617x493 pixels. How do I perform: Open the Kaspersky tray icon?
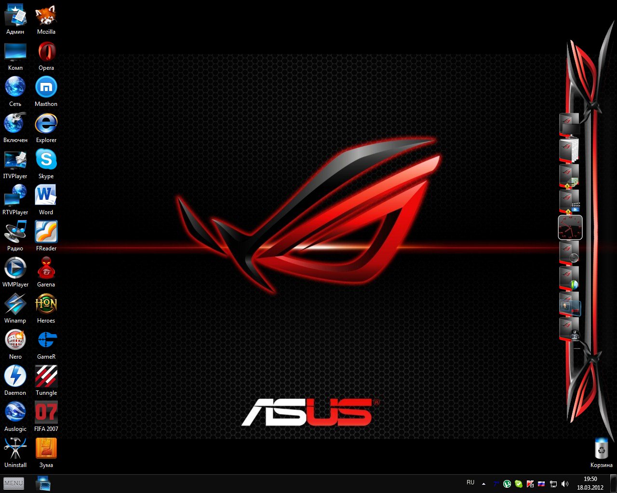coord(530,484)
